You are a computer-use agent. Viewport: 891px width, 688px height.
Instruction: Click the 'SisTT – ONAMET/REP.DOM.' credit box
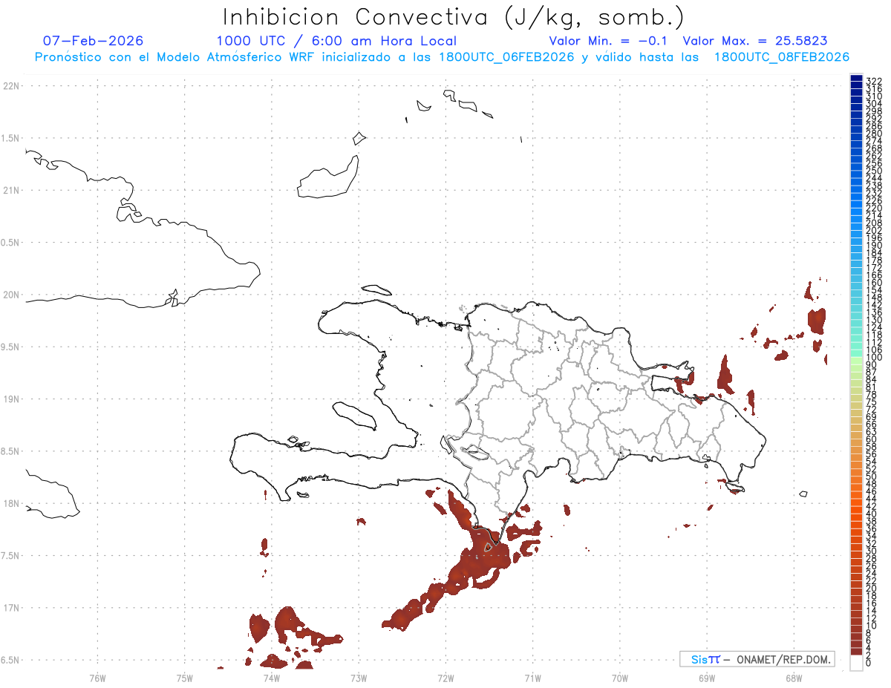pos(757,659)
